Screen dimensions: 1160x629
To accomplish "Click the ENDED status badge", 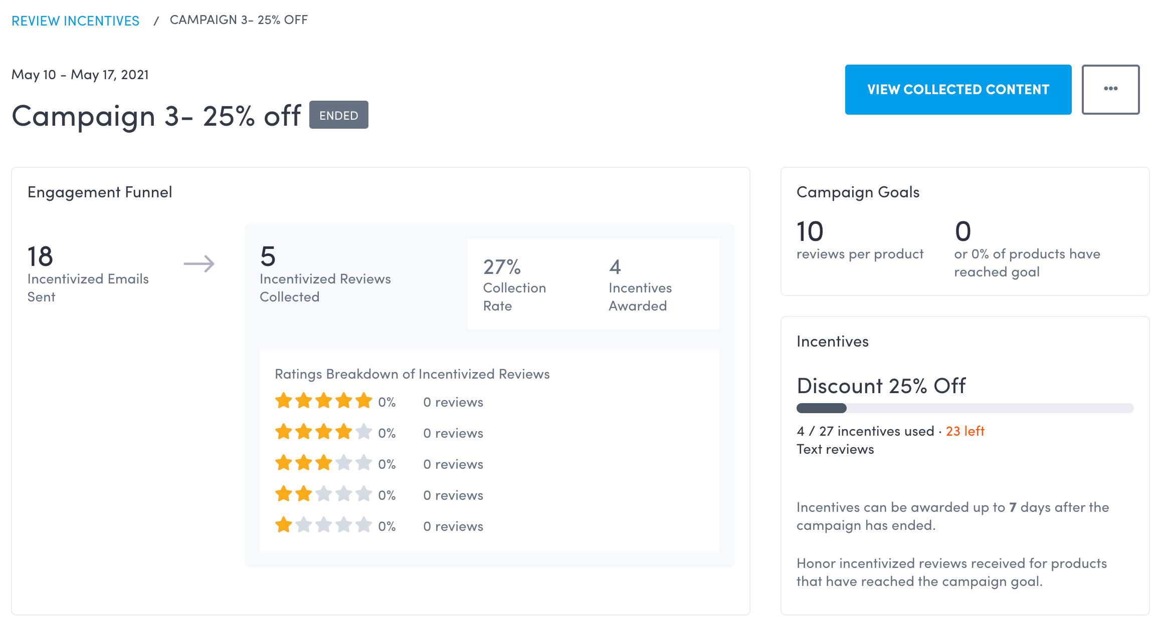I will pos(338,115).
